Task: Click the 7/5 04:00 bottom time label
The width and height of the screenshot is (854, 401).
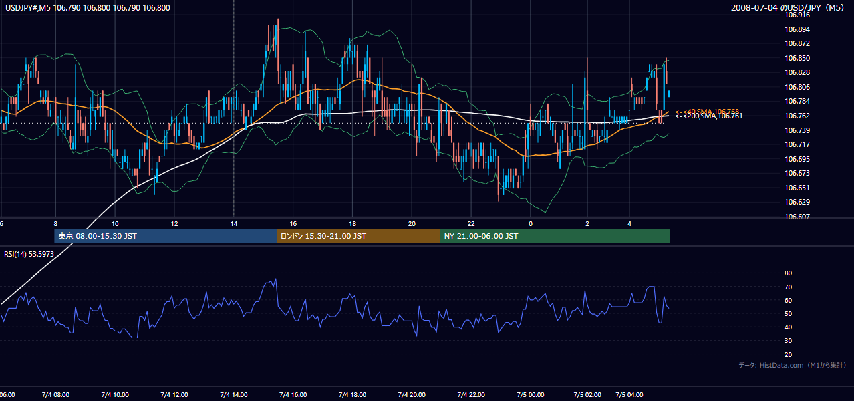Action: 629,395
